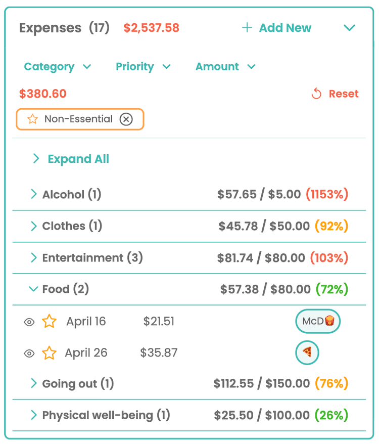Collapse the Food category
The width and height of the screenshot is (379, 444).
pos(33,289)
